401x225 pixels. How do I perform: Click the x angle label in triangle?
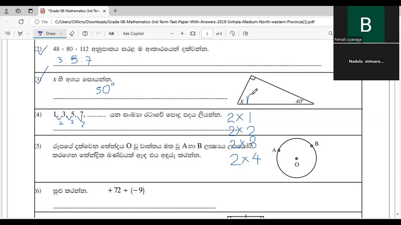(x=242, y=101)
